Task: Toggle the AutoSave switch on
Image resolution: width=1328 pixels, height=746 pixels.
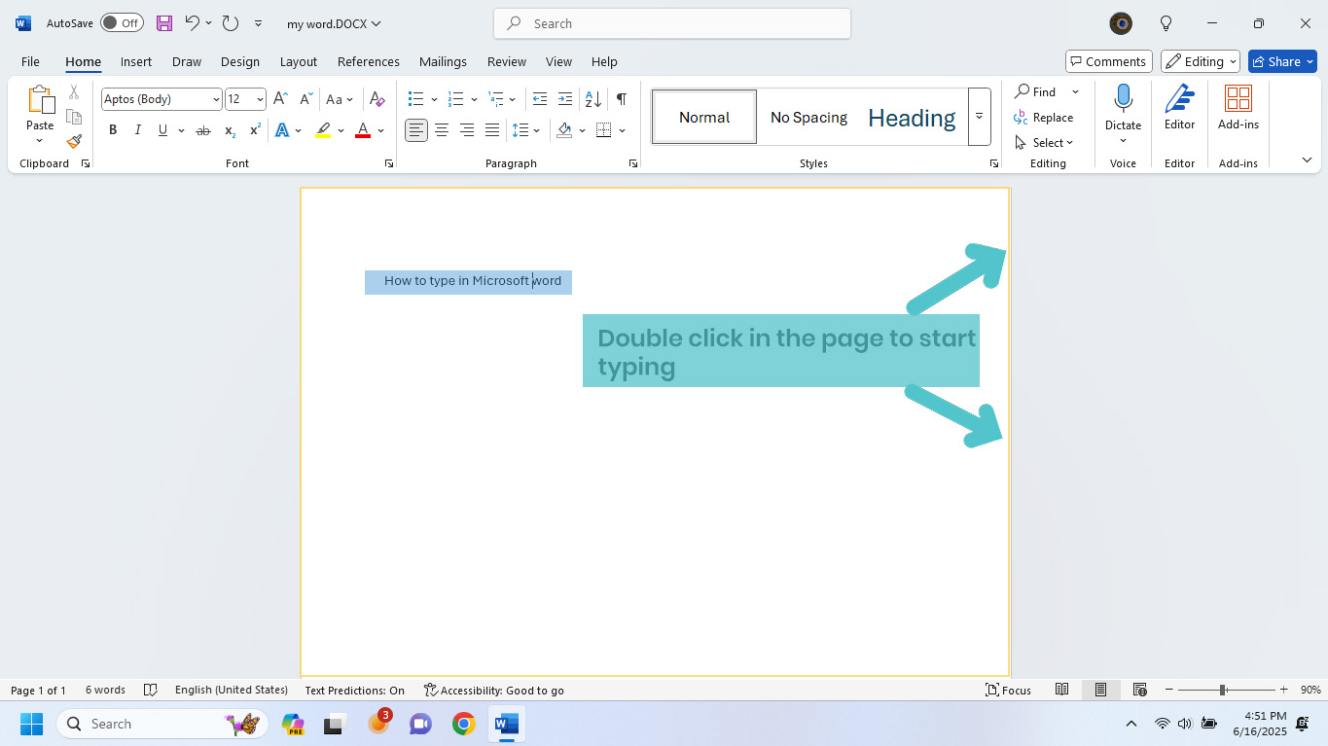Action: pos(122,22)
